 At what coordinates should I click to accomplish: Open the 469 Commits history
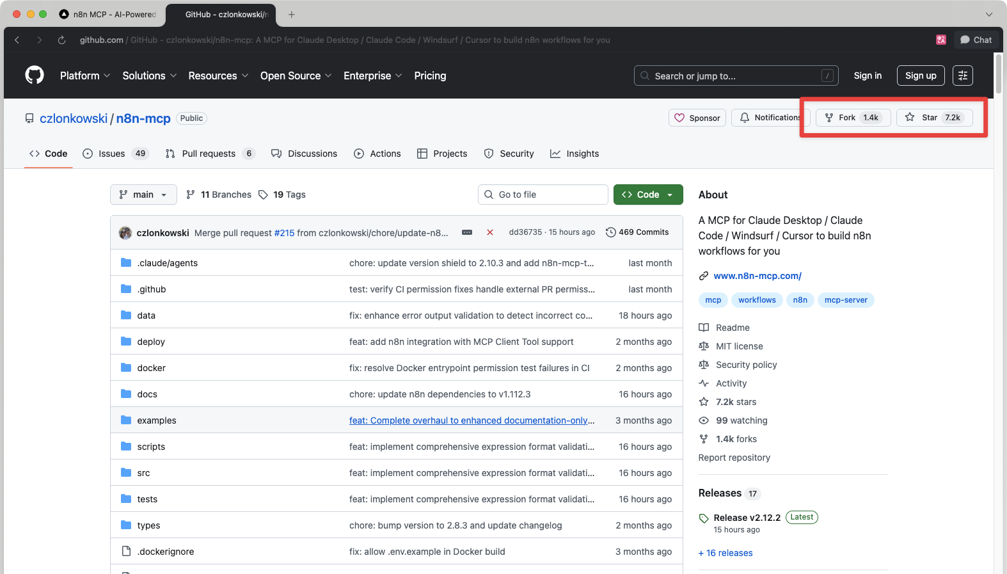pos(637,232)
